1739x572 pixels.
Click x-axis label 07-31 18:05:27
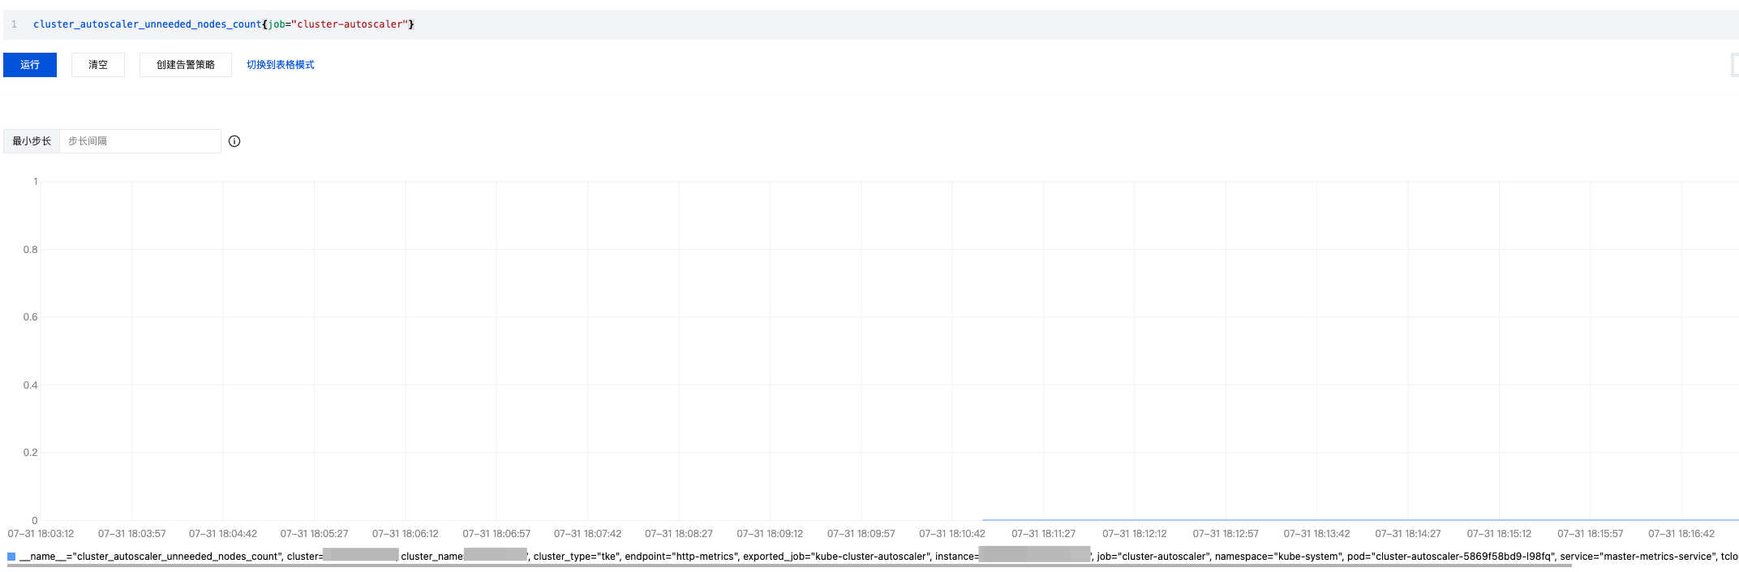314,534
